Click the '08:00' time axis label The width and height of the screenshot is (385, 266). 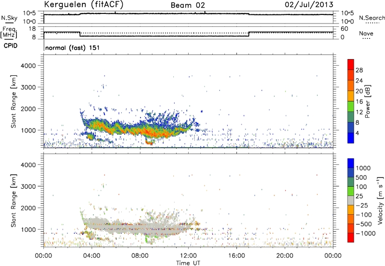tap(140, 256)
